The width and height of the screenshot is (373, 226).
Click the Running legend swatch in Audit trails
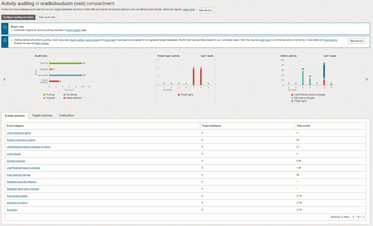[44, 95]
